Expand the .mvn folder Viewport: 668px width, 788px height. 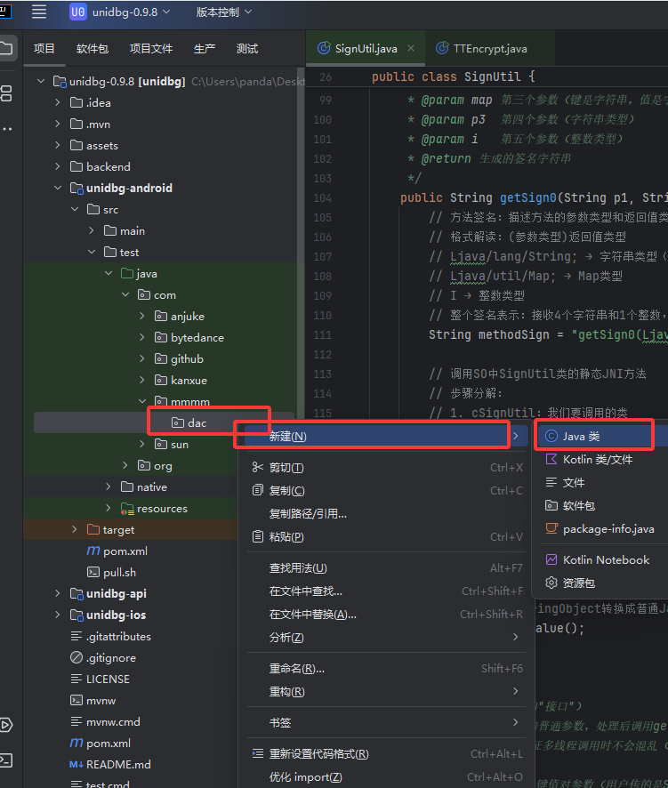click(58, 124)
